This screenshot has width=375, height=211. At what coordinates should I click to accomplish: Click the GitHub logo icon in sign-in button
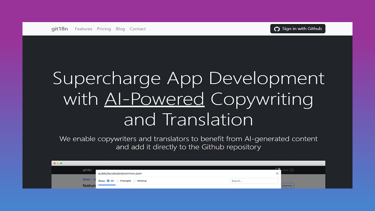[277, 29]
